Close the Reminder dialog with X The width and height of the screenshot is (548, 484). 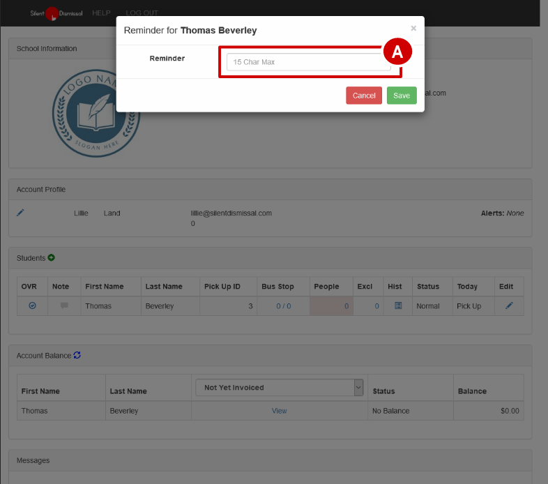tap(413, 29)
